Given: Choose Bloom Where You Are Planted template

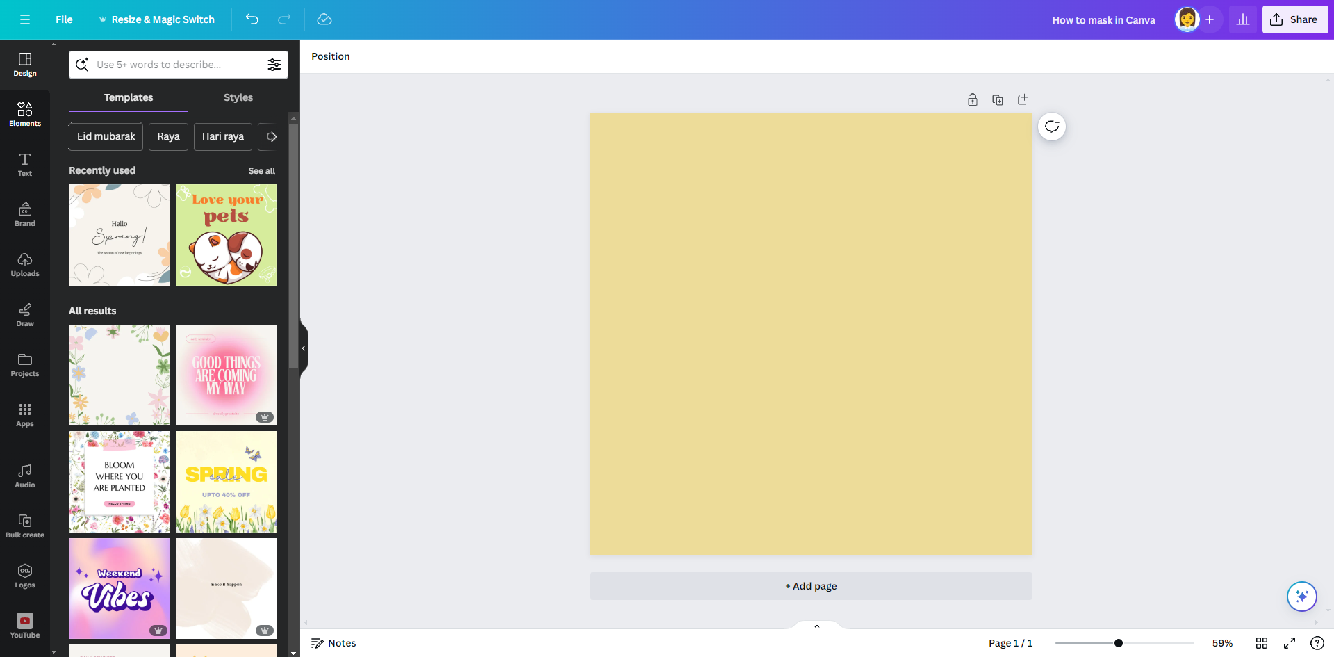Looking at the screenshot, I should pos(120,482).
